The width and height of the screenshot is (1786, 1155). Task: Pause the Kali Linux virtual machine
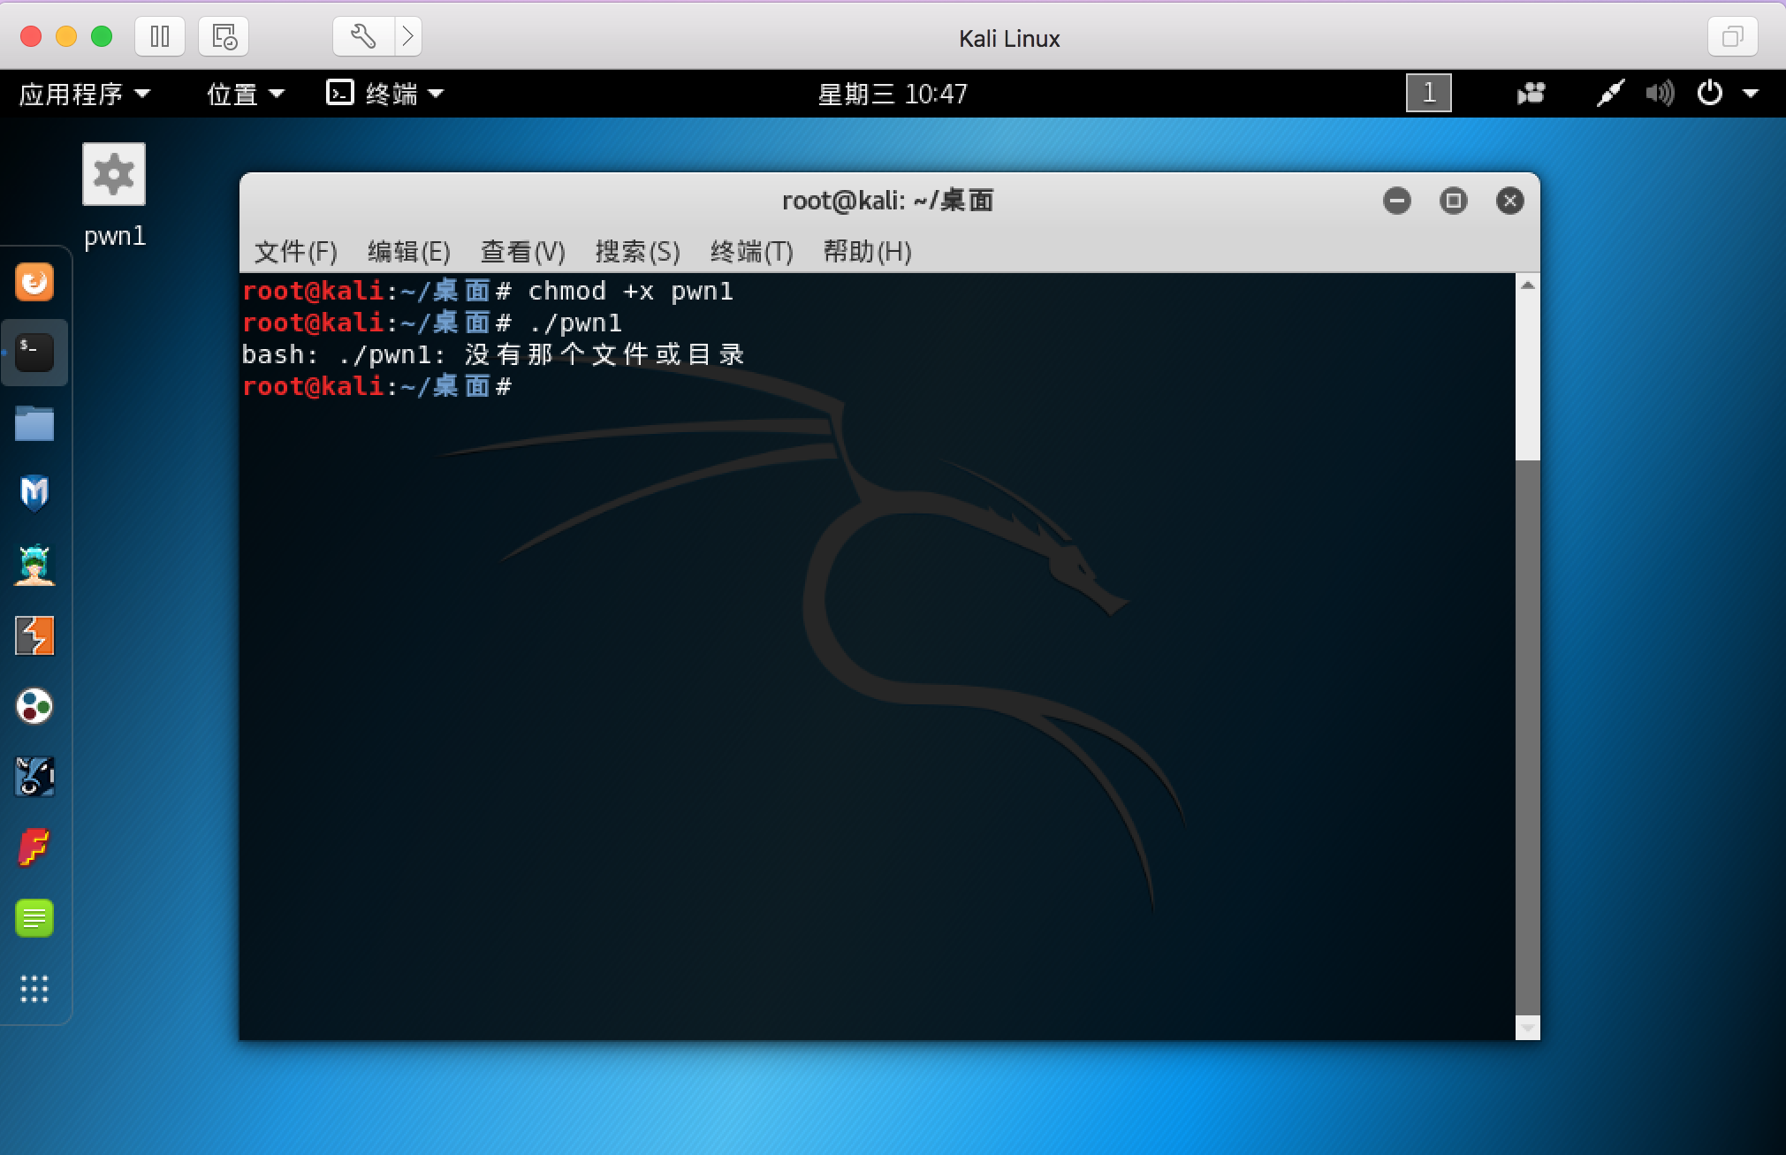[160, 37]
